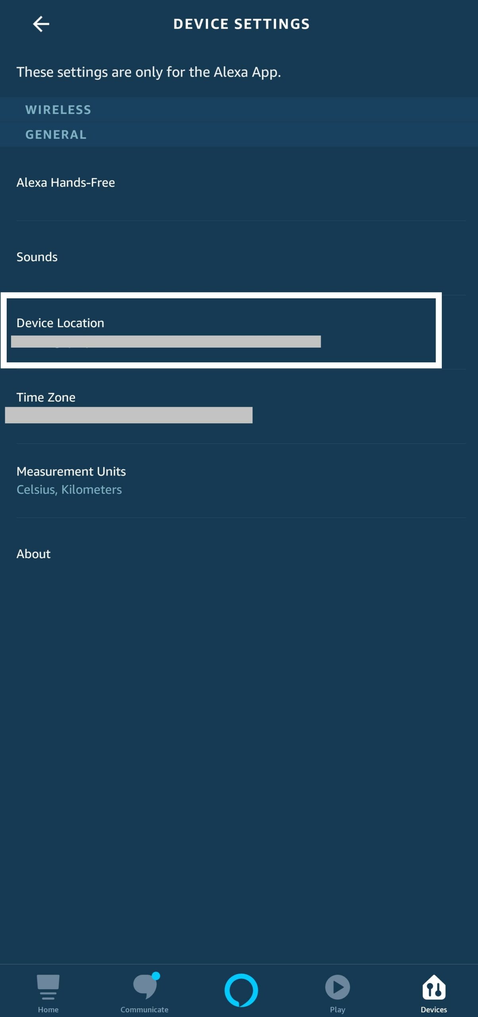This screenshot has height=1017, width=478.
Task: Tap the redacted Time Zone value
Action: click(128, 415)
